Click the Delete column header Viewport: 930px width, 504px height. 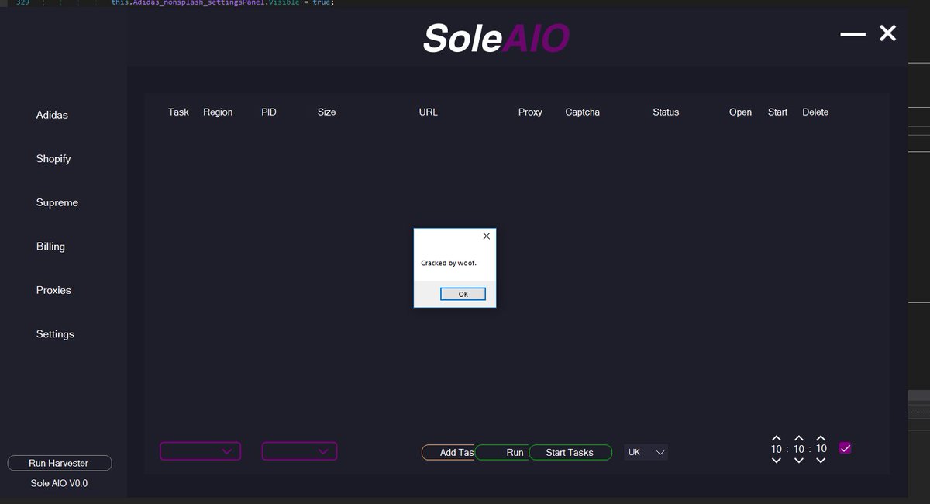point(815,112)
